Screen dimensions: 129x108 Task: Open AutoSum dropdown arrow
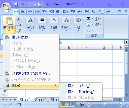(x=93, y=19)
